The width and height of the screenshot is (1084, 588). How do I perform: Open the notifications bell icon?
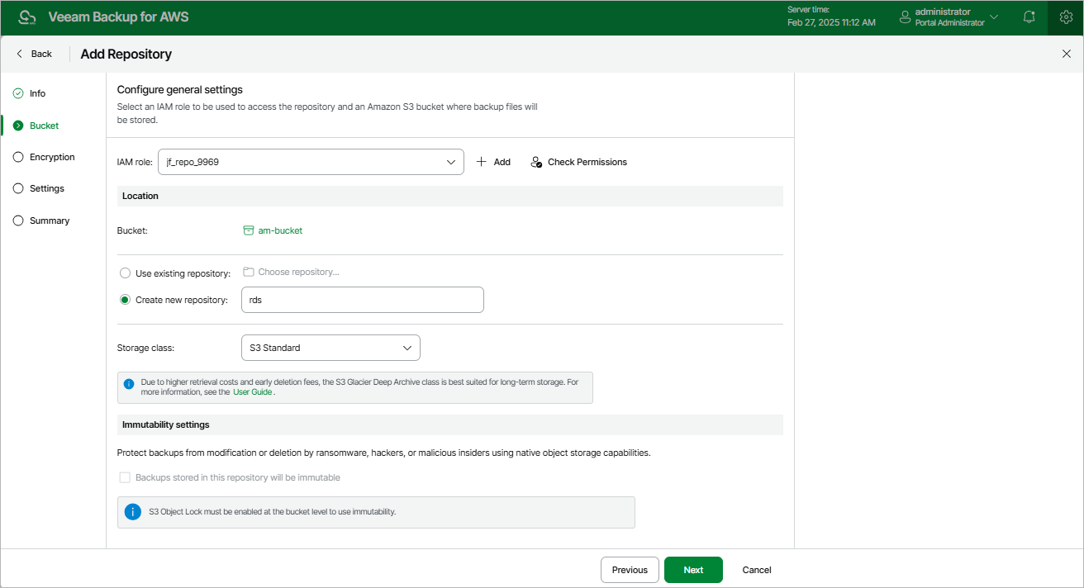1029,17
